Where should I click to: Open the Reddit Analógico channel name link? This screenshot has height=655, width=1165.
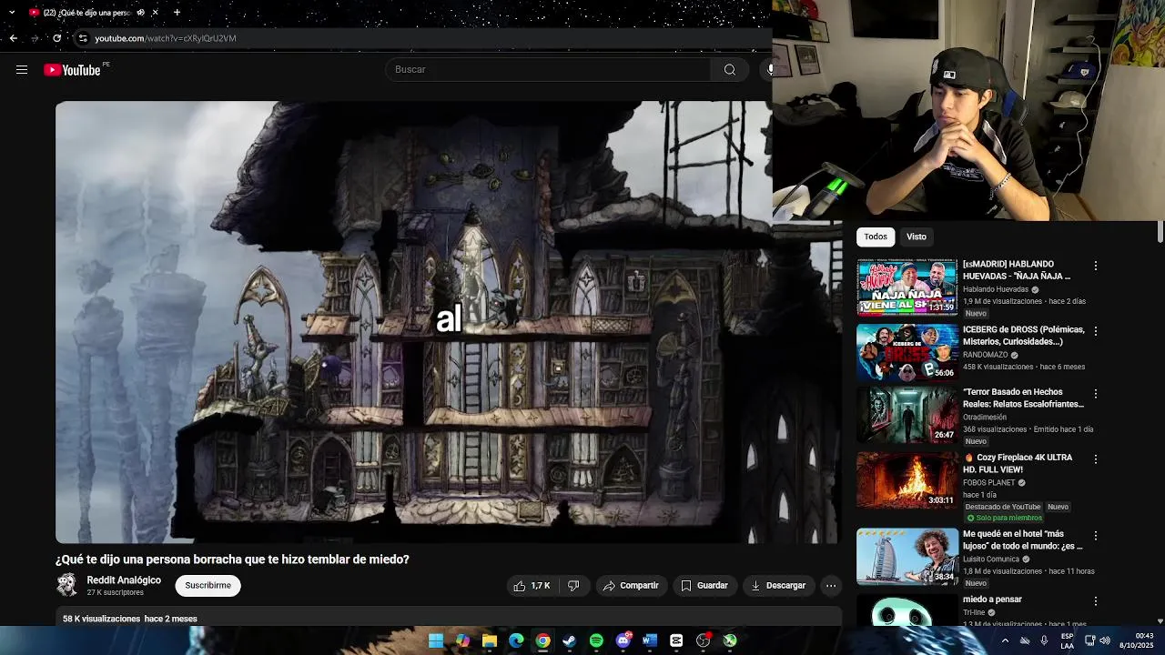[x=124, y=580]
